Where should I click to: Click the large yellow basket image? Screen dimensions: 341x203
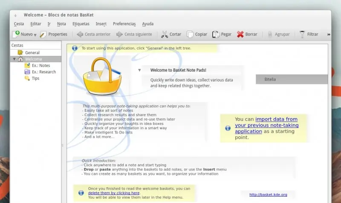(x=102, y=76)
